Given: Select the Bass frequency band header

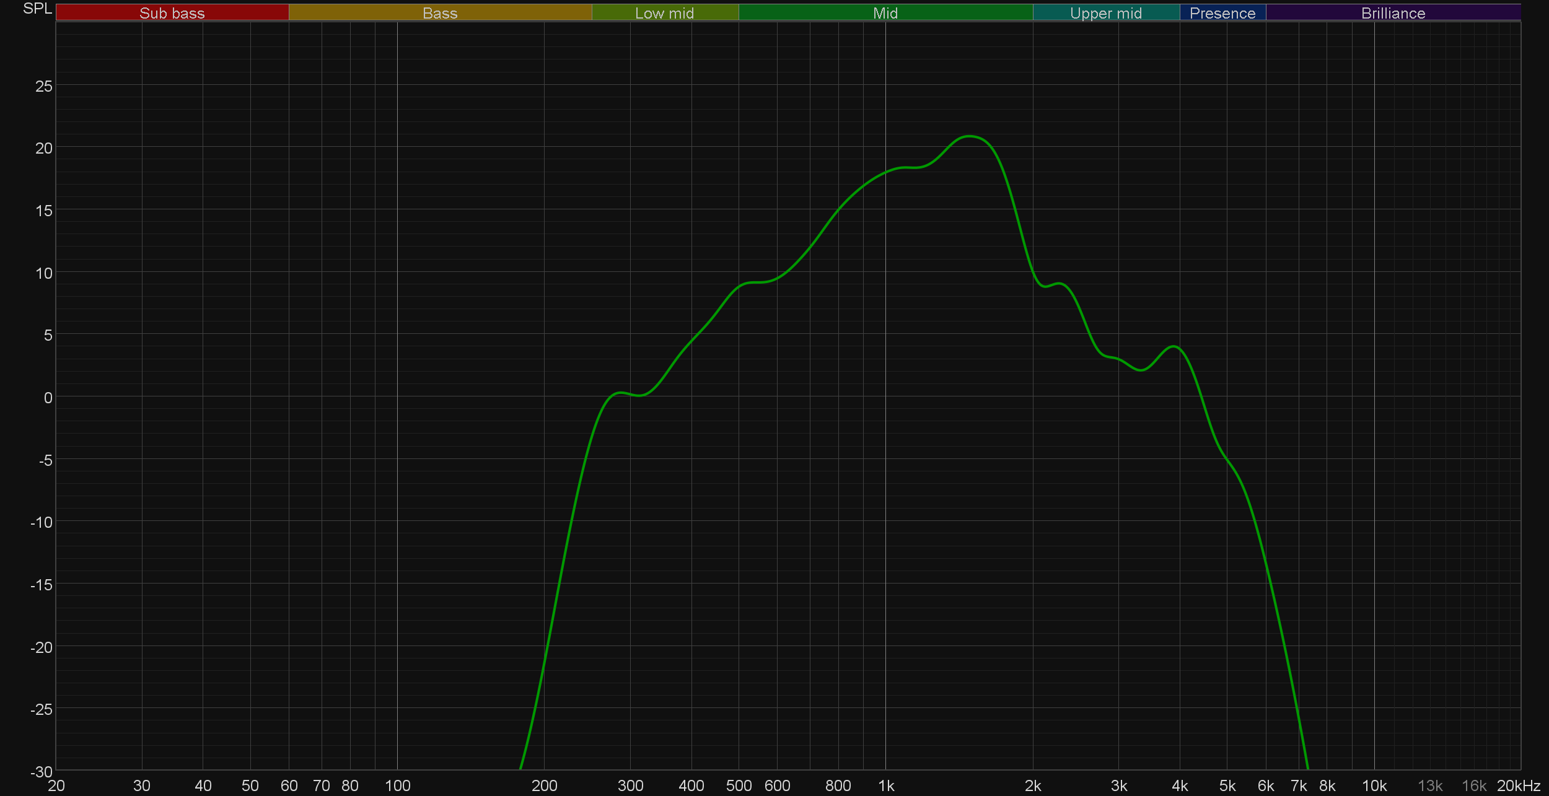Looking at the screenshot, I should (440, 13).
